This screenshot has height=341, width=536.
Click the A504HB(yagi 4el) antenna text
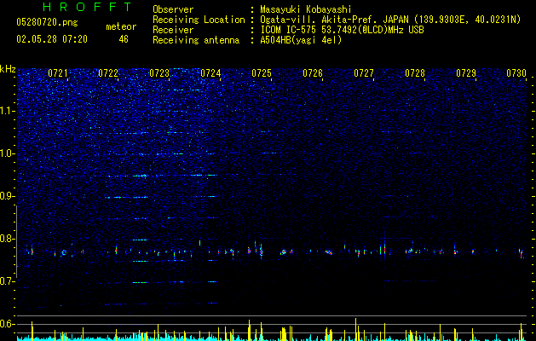tap(301, 40)
